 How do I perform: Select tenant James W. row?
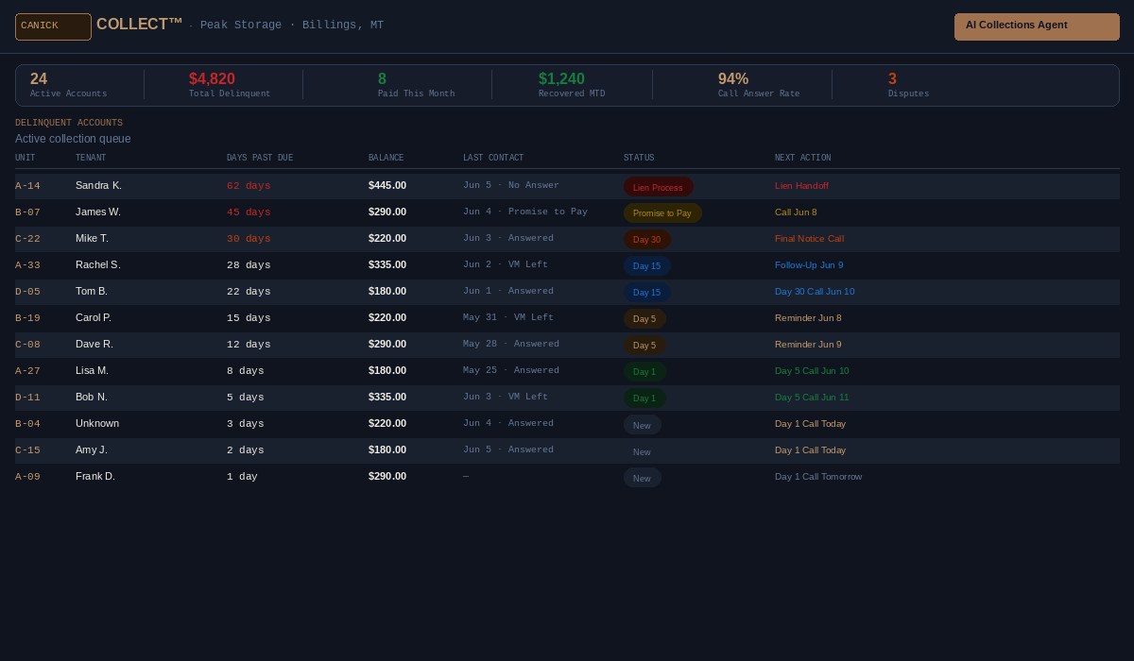[x=567, y=212]
